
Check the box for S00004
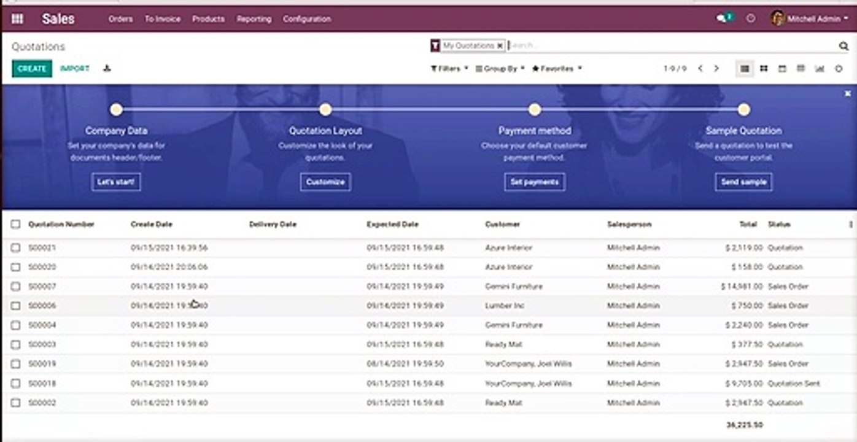pos(15,325)
